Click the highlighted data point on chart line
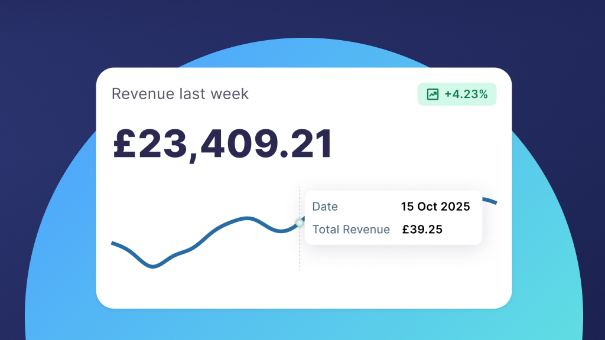The image size is (605, 340). [x=300, y=223]
